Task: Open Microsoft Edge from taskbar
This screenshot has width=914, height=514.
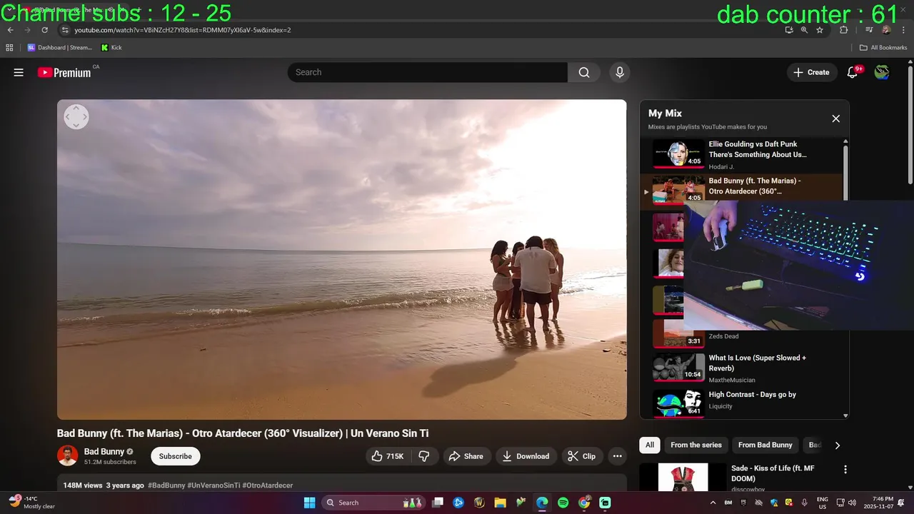Action: (x=542, y=503)
